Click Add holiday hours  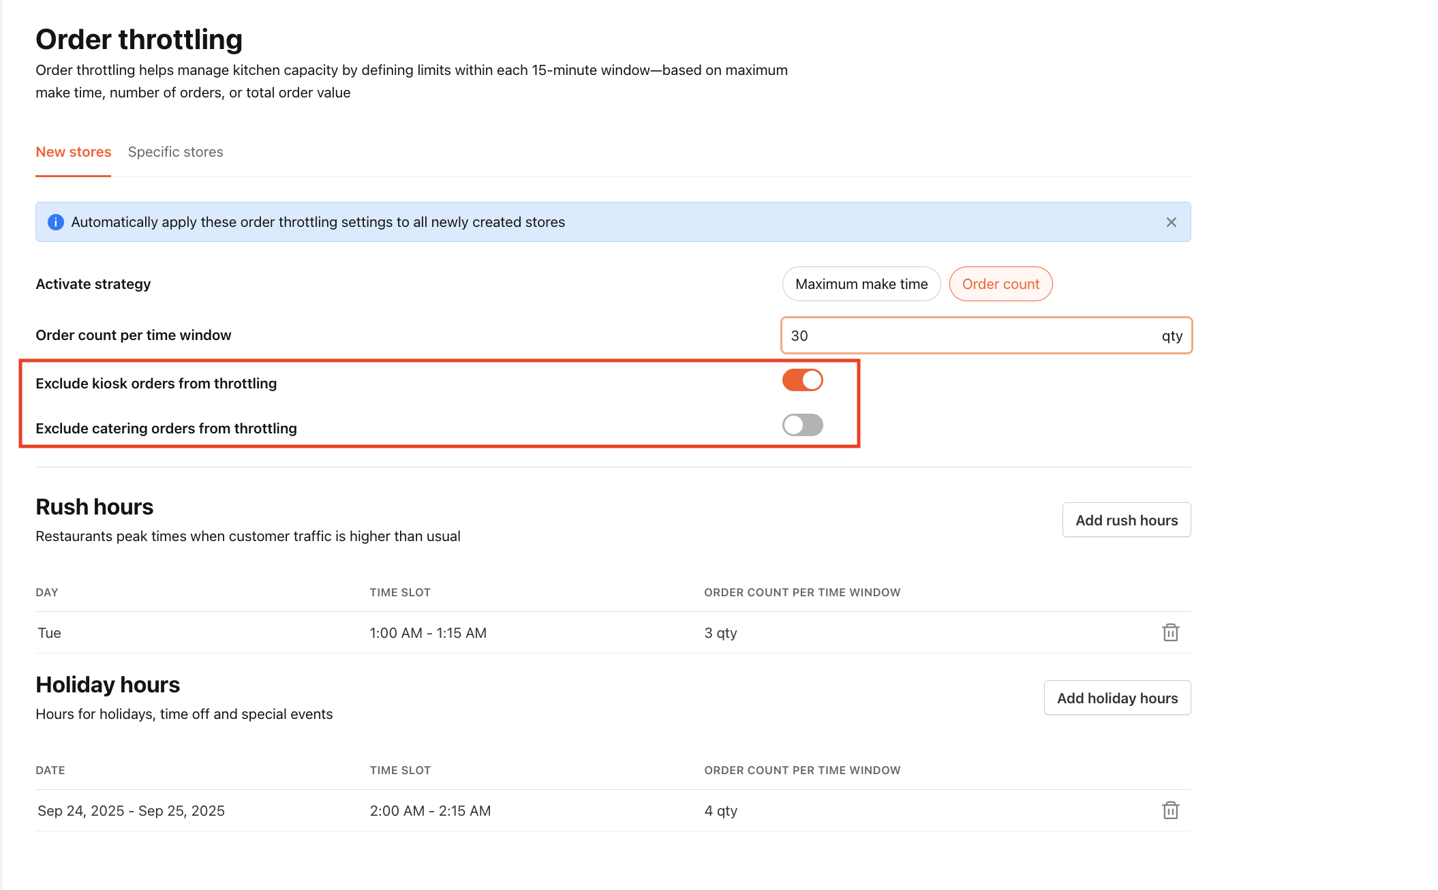coord(1116,697)
